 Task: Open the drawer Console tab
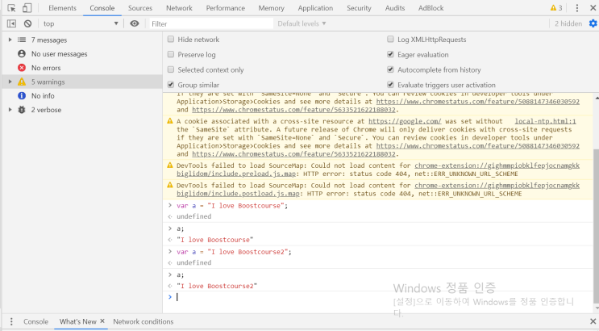click(x=36, y=322)
